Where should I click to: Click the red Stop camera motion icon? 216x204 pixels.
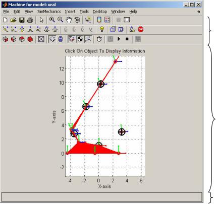(x=140, y=29)
